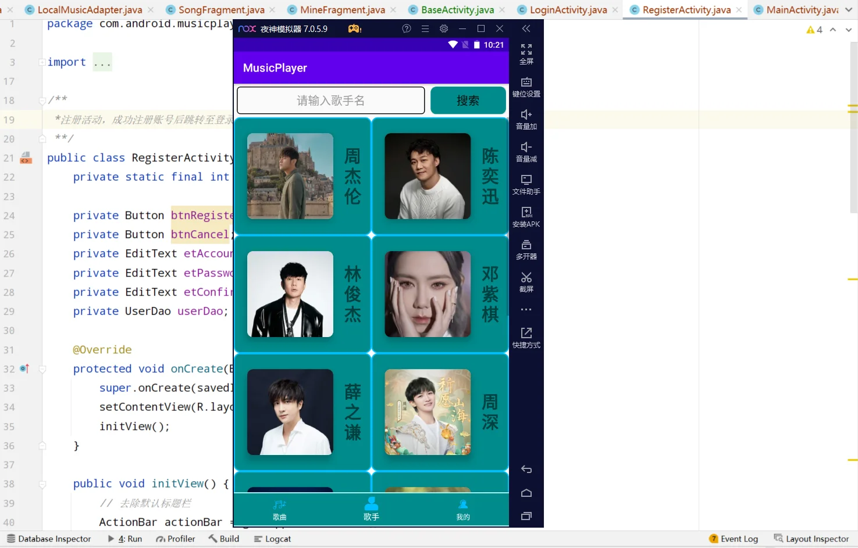Focus the singer name search field
Viewport: 858px width, 548px height.
(331, 101)
